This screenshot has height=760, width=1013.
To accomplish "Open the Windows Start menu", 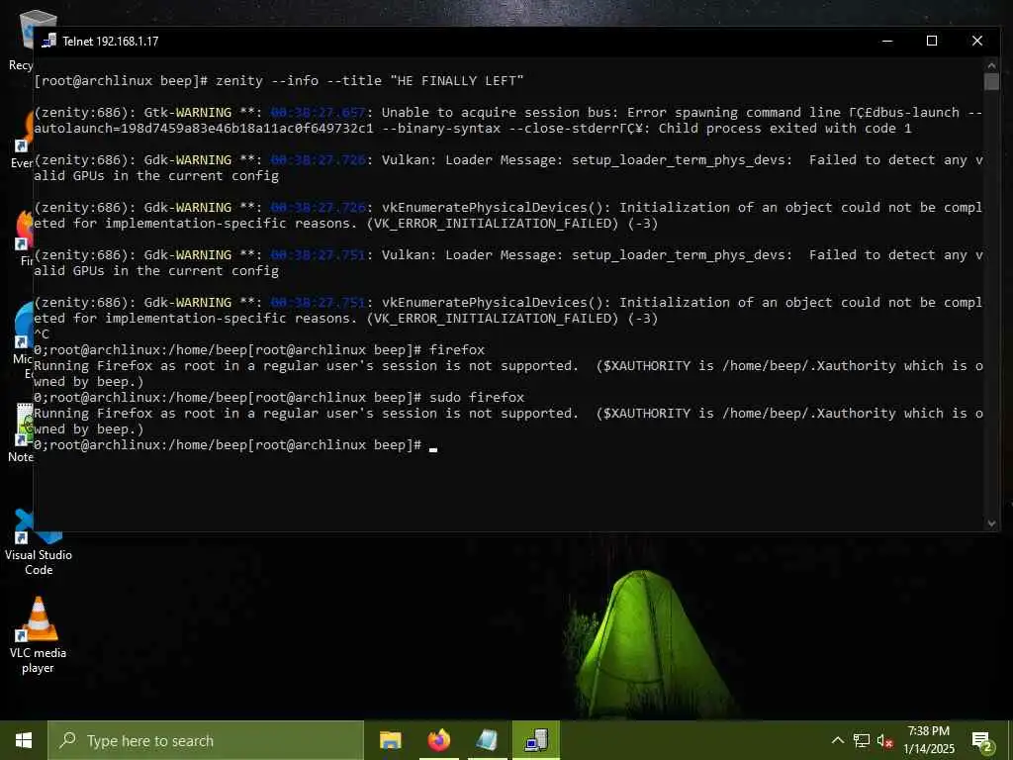I will 24,740.
